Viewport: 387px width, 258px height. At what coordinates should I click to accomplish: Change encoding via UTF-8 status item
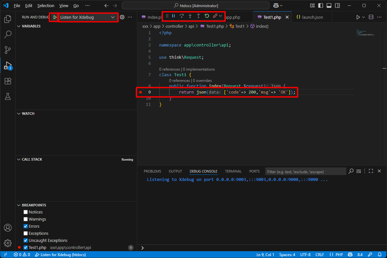(x=305, y=255)
